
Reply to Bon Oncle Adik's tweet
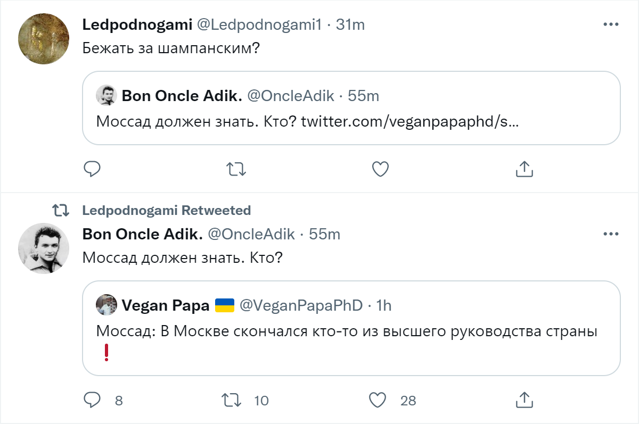coord(92,400)
